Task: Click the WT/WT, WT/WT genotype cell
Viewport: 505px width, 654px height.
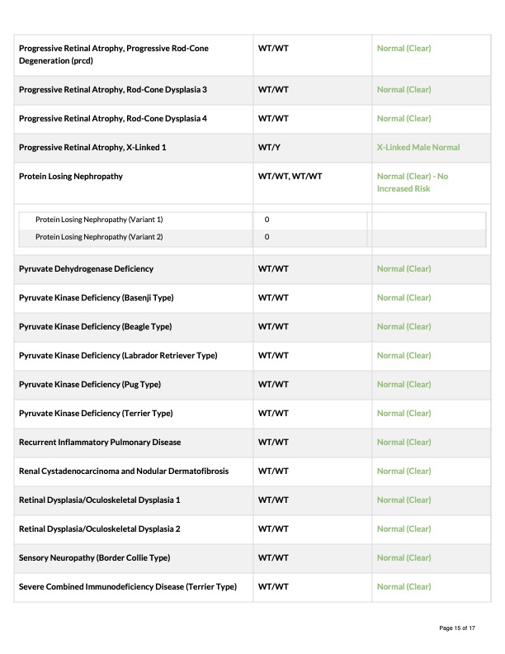Action: pyautogui.click(x=290, y=177)
